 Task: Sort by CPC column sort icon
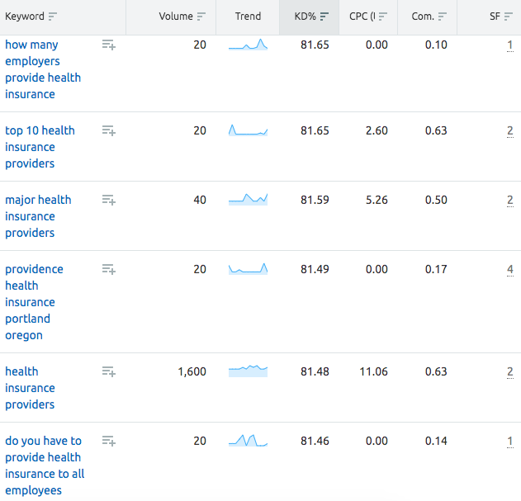[x=383, y=17]
